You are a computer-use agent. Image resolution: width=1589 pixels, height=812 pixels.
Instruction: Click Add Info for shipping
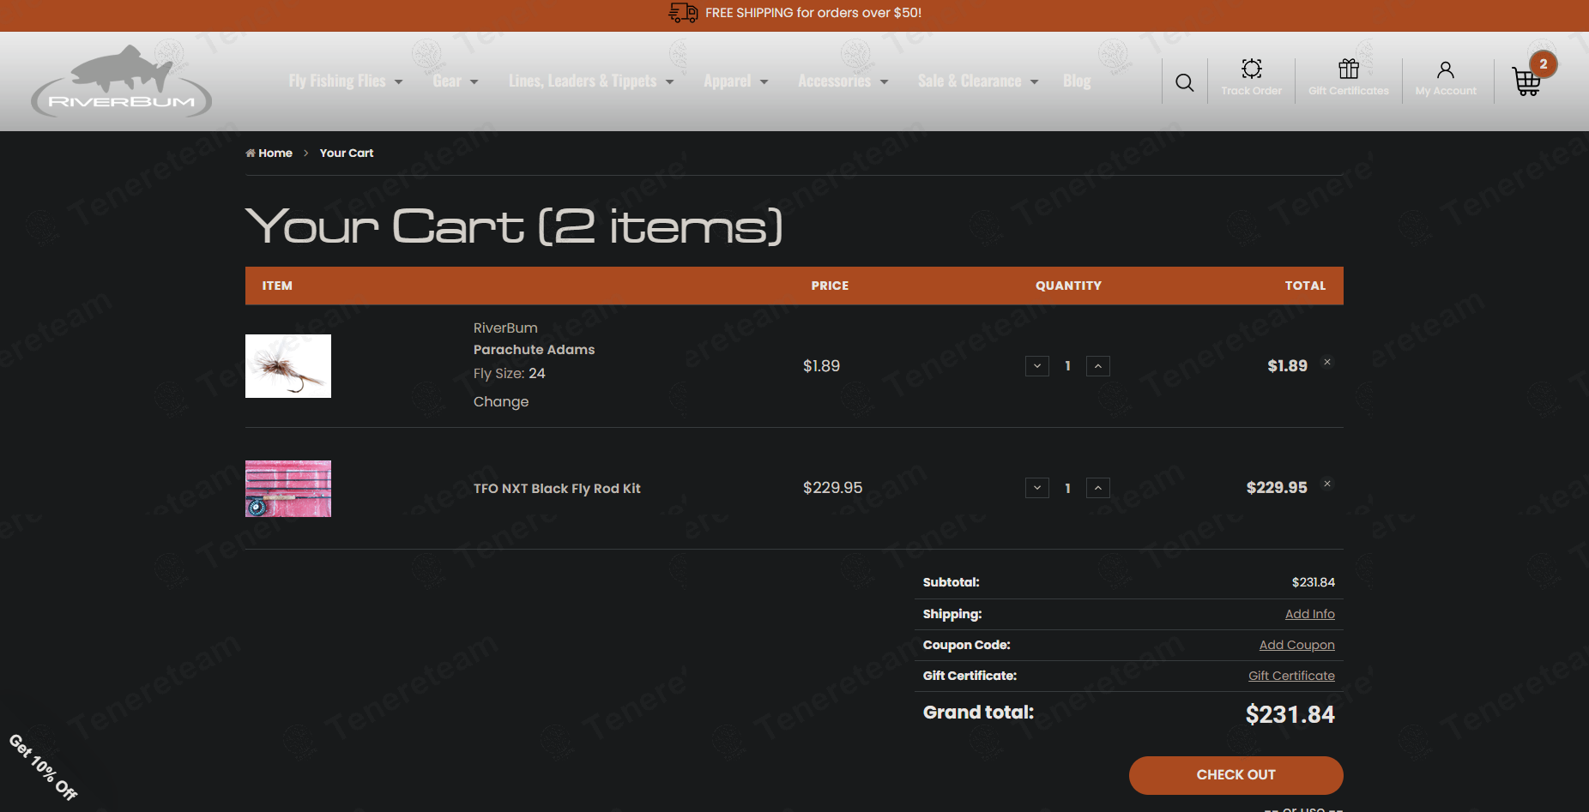1309,614
